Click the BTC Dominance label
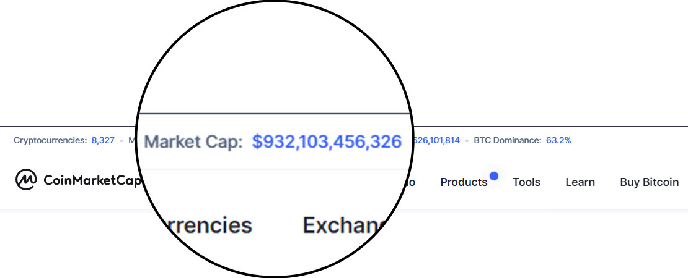Viewport: 688px width, 278px height. point(508,140)
